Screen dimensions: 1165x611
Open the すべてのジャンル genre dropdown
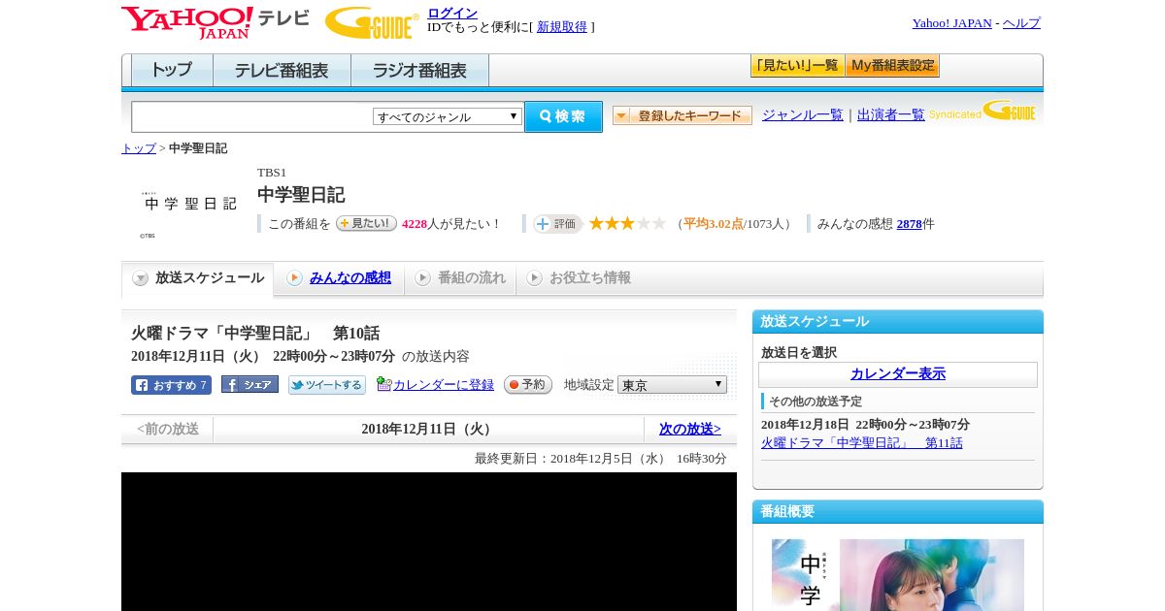pos(448,116)
